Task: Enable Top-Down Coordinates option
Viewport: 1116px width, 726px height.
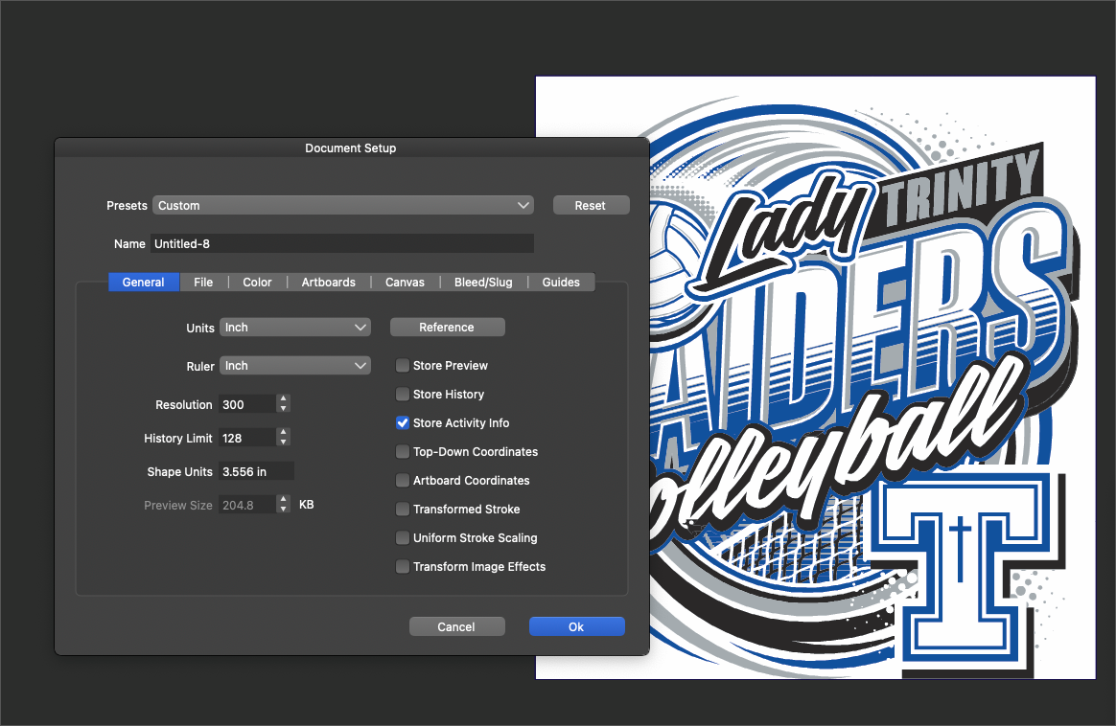Action: [403, 452]
